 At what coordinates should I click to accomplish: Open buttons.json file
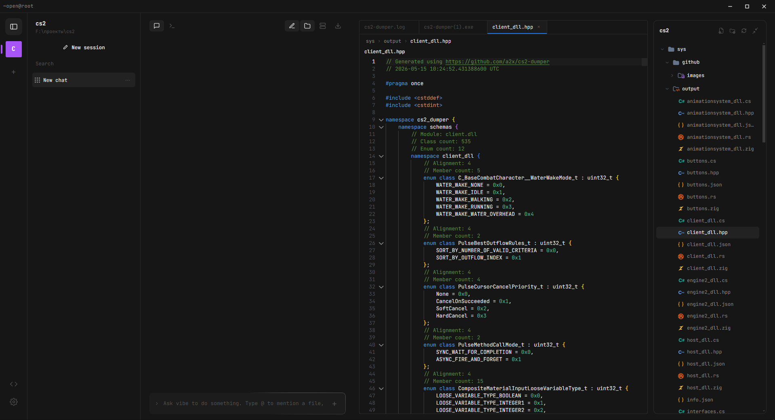click(708, 185)
